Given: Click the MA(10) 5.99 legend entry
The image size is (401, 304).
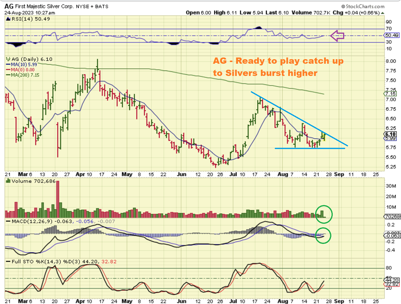Looking at the screenshot, I should [24, 65].
